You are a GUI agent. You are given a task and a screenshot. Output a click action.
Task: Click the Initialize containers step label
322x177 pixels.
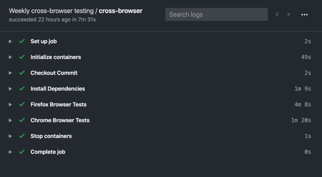pyautogui.click(x=56, y=57)
